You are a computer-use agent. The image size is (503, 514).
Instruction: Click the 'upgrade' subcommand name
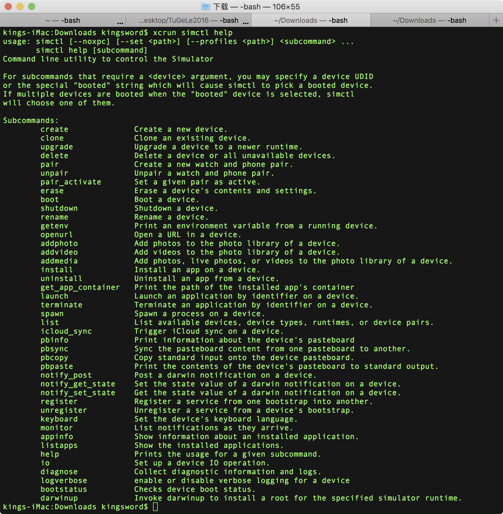[x=57, y=147]
